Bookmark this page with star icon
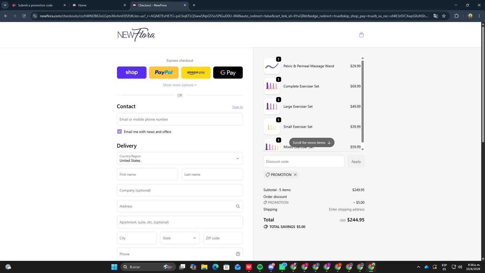This screenshot has height=273, width=485. [444, 16]
